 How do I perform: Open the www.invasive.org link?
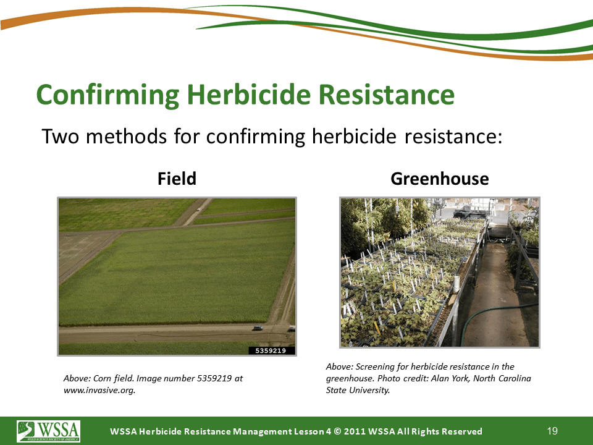[99, 390]
